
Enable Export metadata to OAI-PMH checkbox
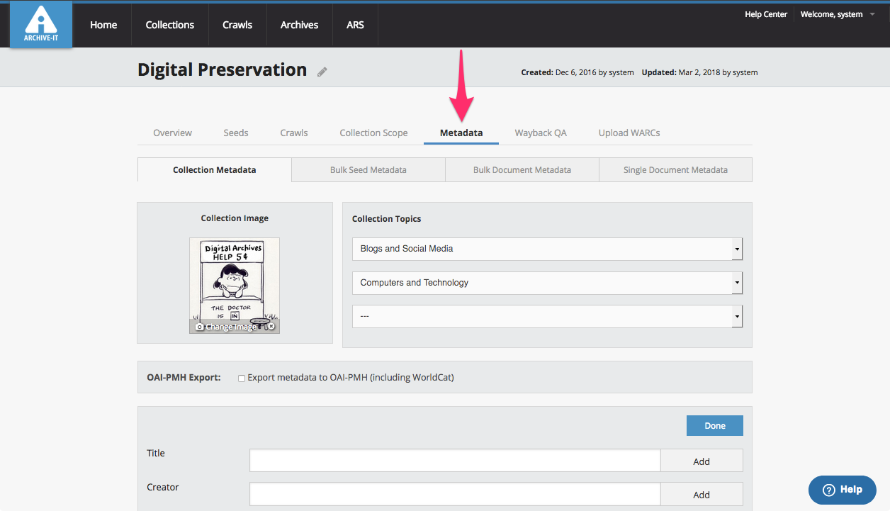tap(242, 378)
